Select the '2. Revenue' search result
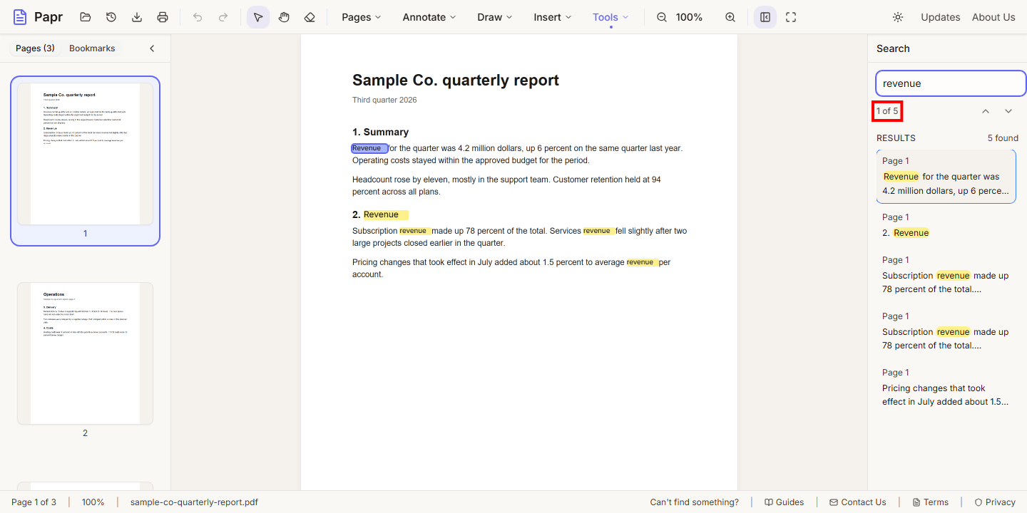 click(946, 225)
